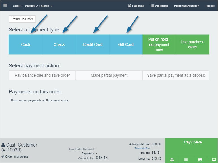
Task: Click 'There are no payments on the current order.'
Action: click(x=40, y=100)
